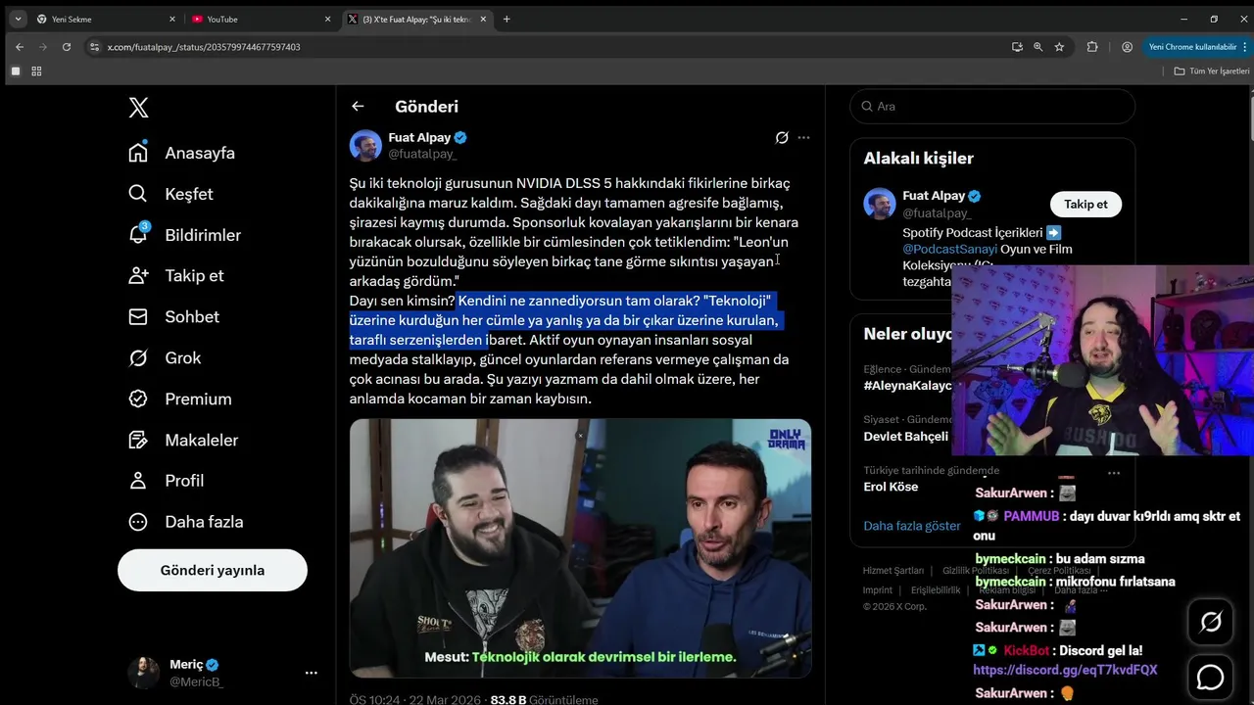The height and width of the screenshot is (705, 1254).
Task: Open a new browser tab
Action: (x=506, y=19)
